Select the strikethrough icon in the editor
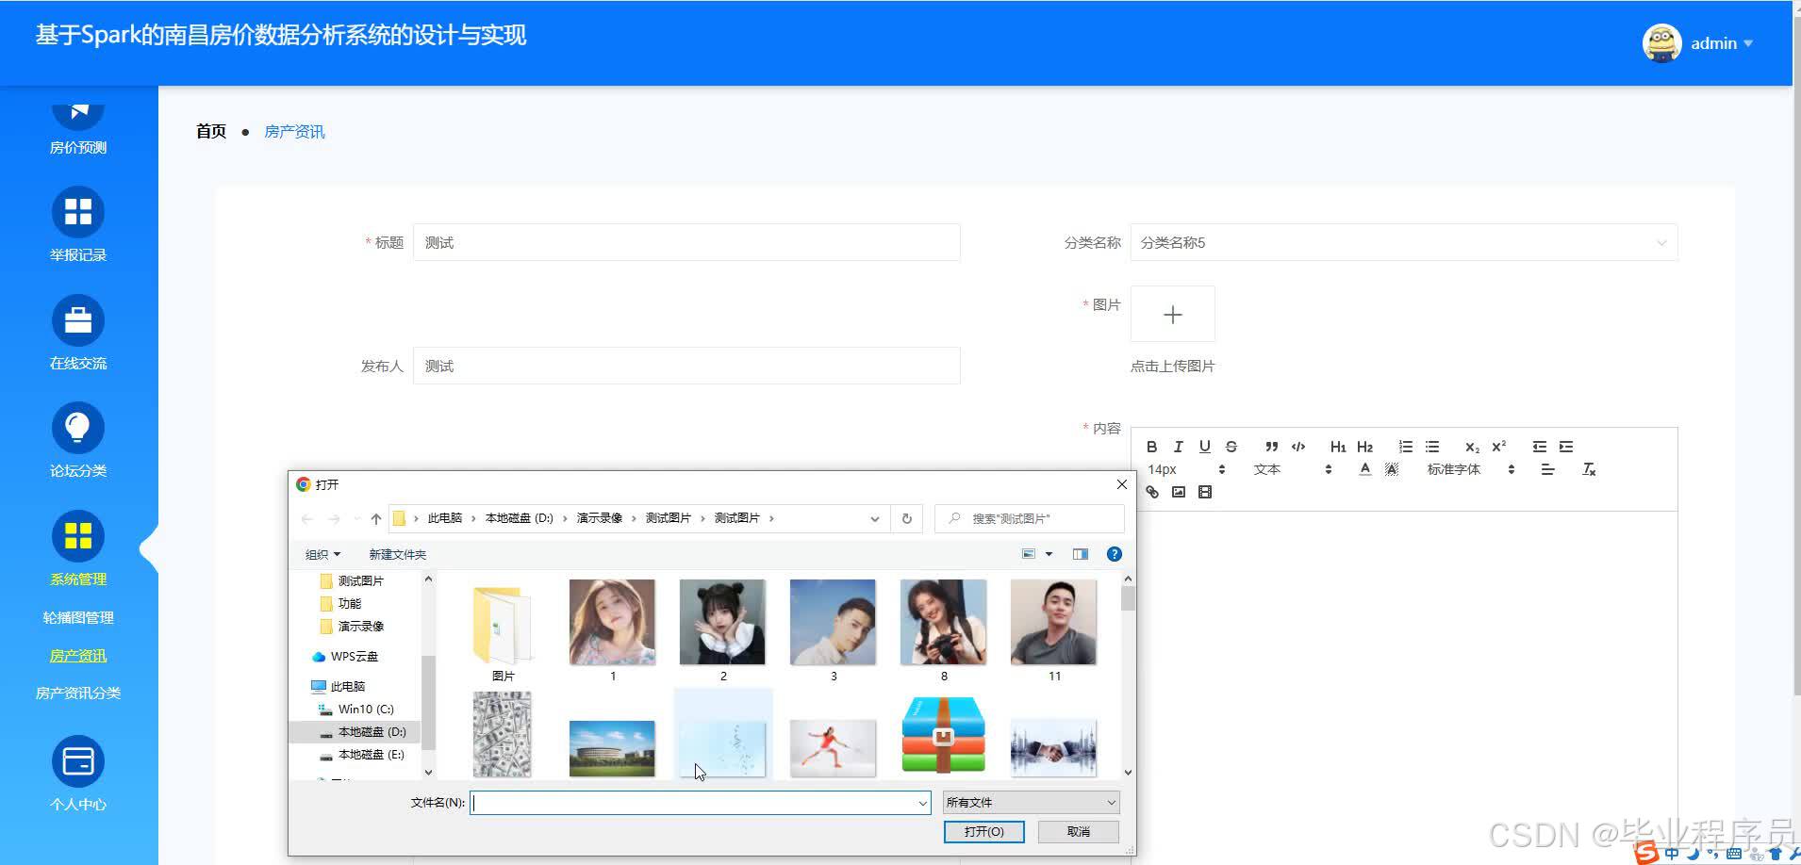 pyautogui.click(x=1231, y=447)
